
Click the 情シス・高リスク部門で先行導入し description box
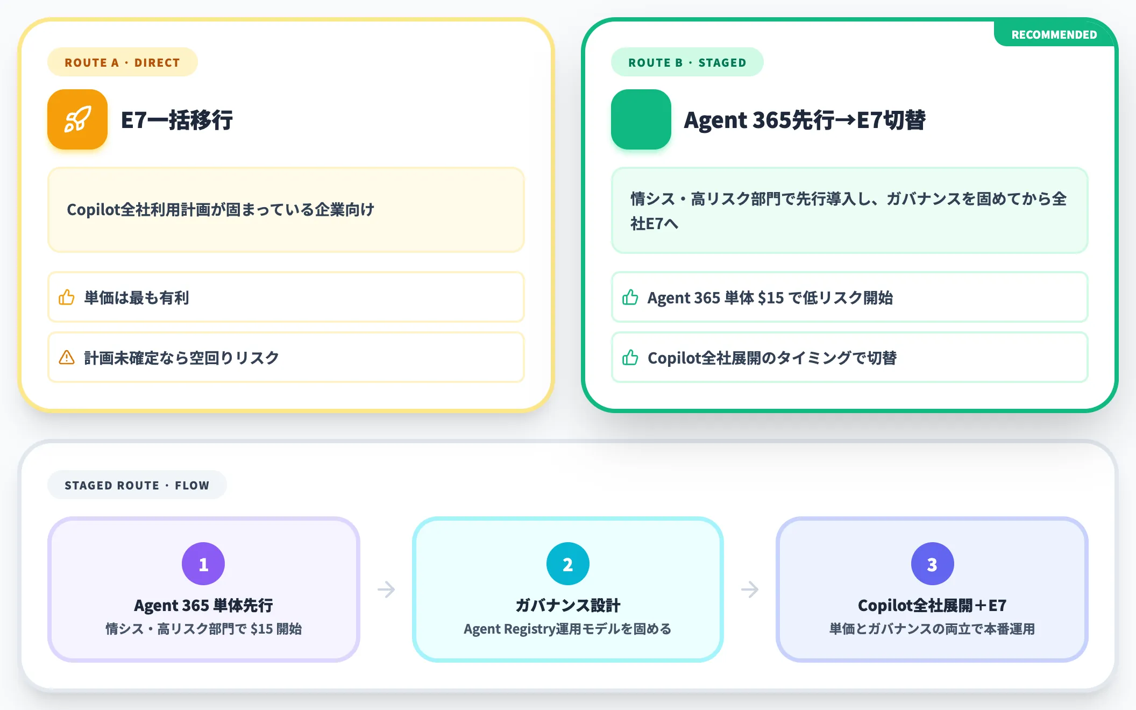[x=850, y=210]
